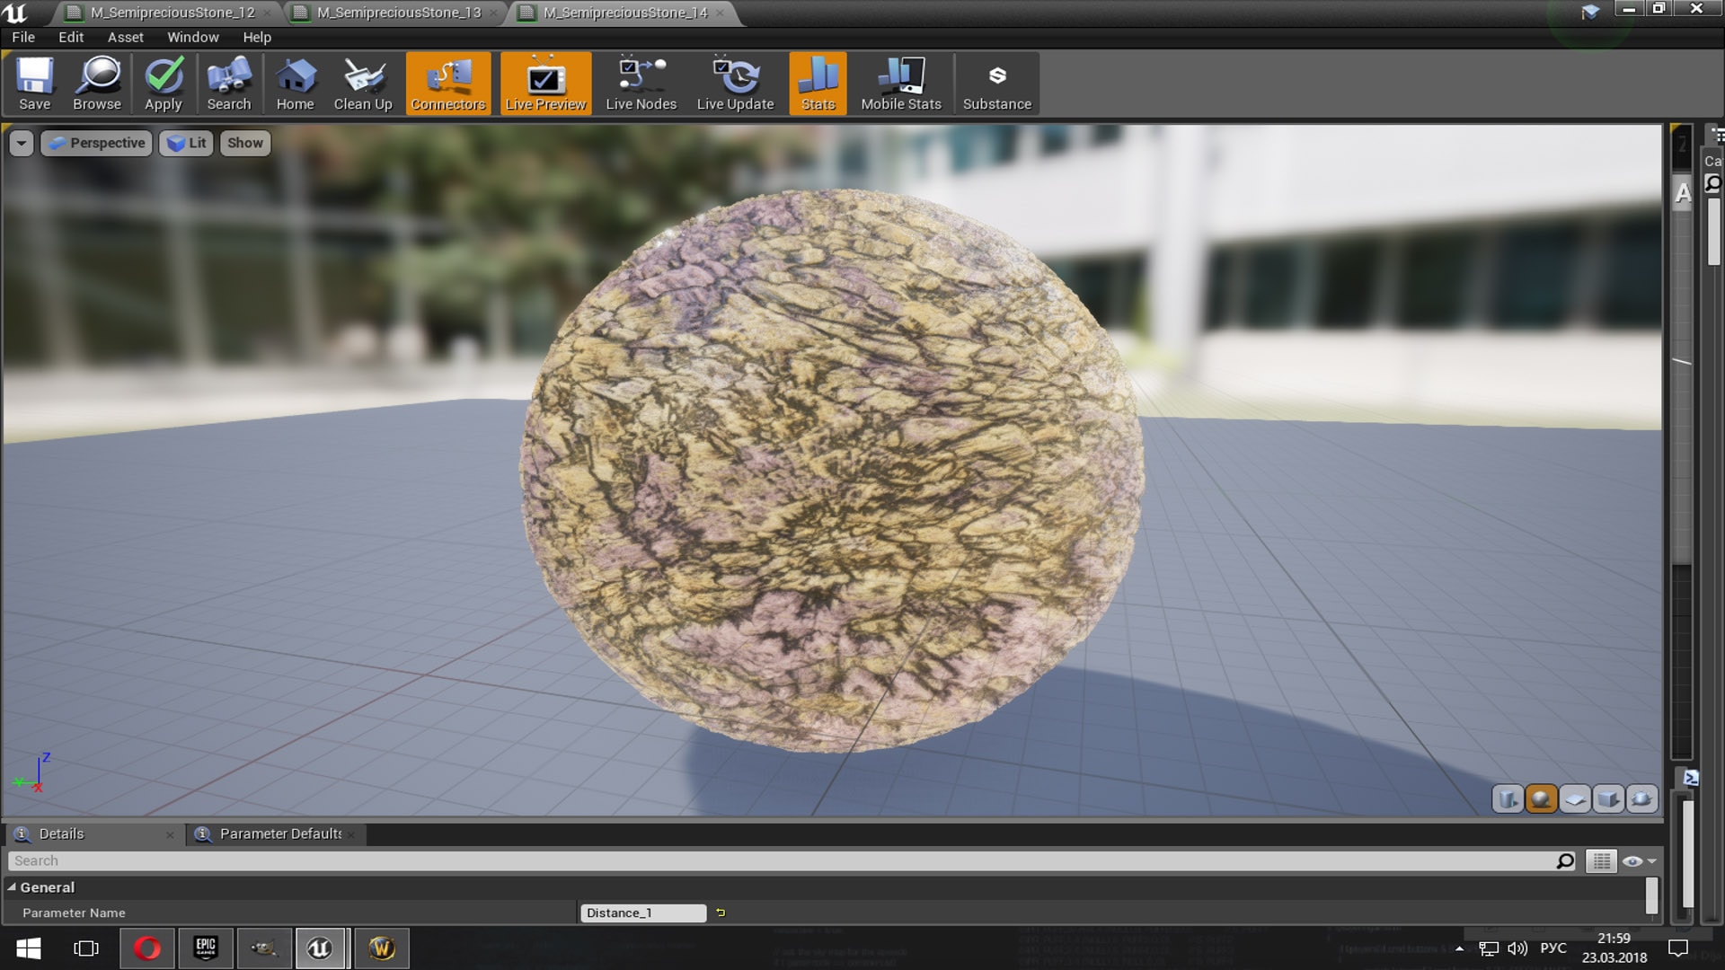Open the Mobile Stats panel
The image size is (1725, 970).
click(x=900, y=83)
